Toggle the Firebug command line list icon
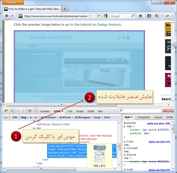Viewport: 177px width, 173px height. (x=30, y=111)
